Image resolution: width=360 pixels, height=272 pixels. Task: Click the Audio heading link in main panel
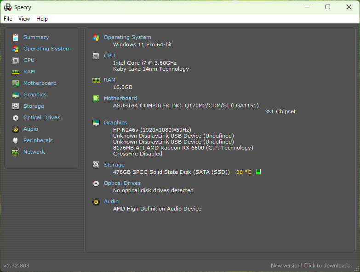tap(111, 201)
